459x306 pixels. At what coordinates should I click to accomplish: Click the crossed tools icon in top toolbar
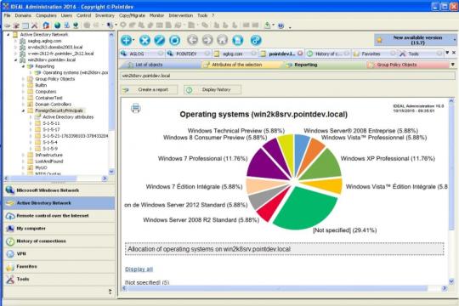(x=35, y=25)
